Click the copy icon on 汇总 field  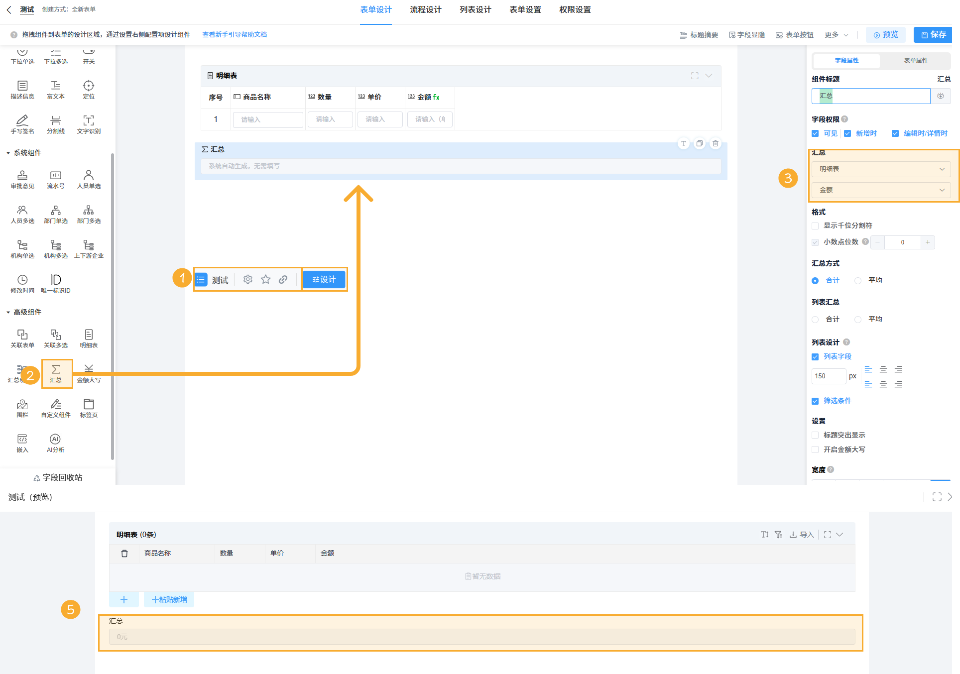(x=700, y=143)
